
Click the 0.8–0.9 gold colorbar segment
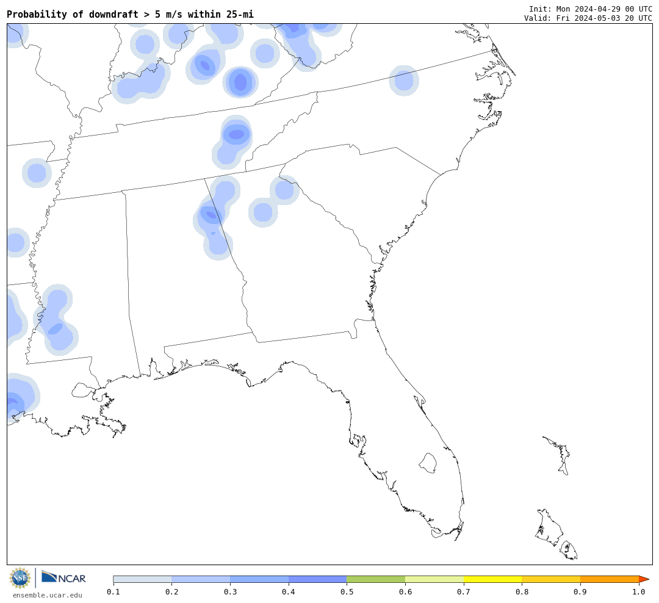coord(552,579)
